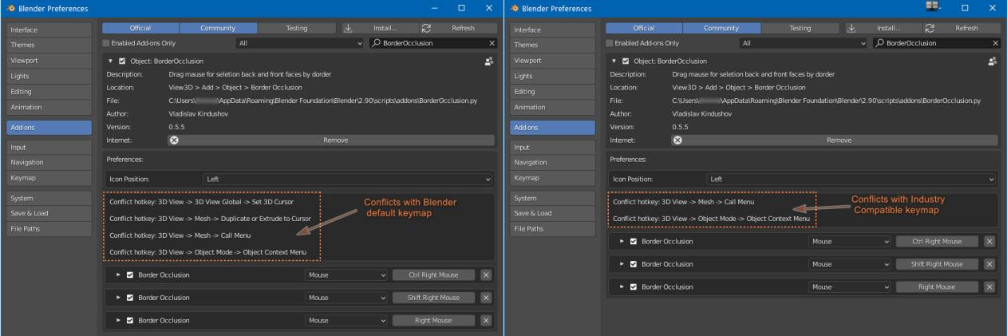Open File Paths section in left window
Image resolution: width=1007 pixels, height=336 pixels.
49,228
